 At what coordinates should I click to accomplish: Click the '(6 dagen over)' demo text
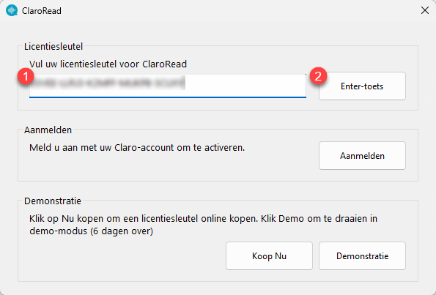point(122,231)
